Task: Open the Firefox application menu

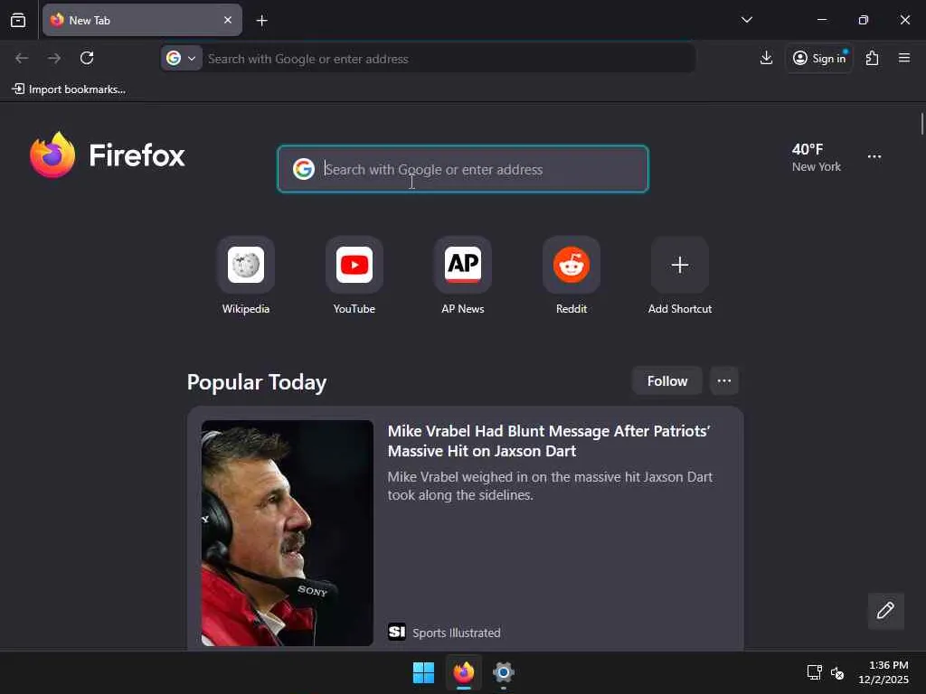Action: point(904,58)
